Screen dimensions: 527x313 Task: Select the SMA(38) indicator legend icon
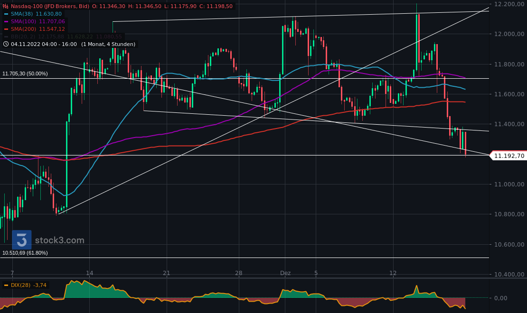[6, 14]
